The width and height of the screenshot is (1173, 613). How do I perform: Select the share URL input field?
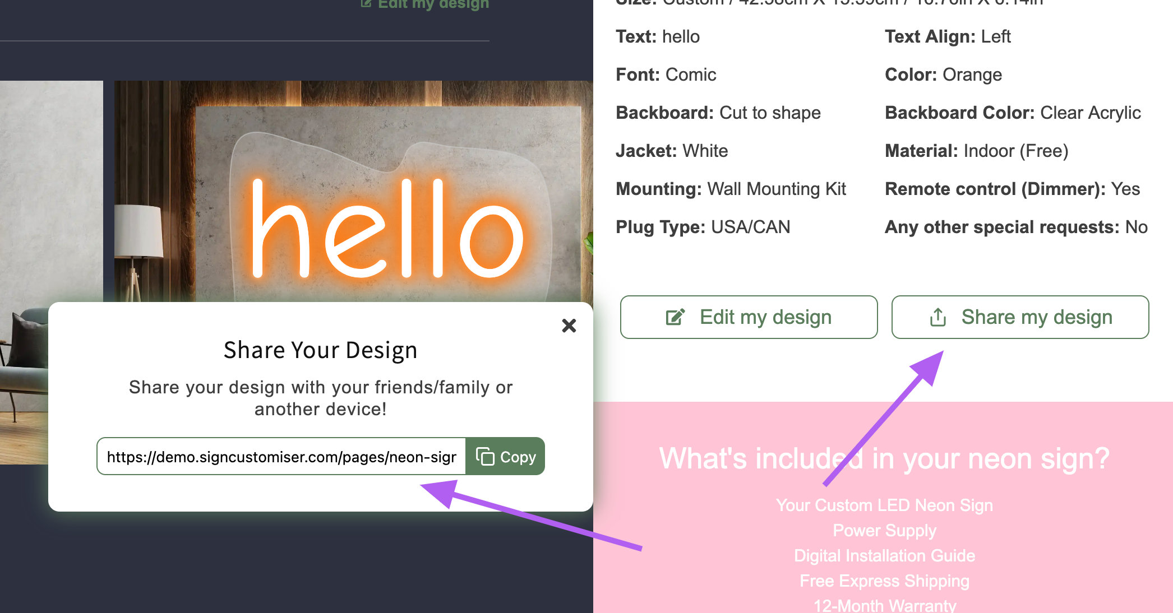point(281,457)
